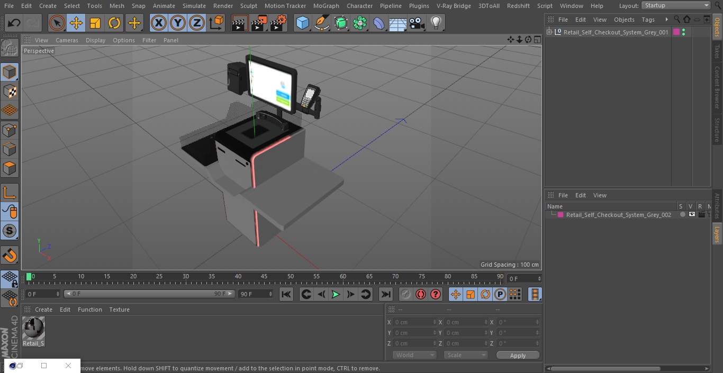Switch to Texture mode
723x373 pixels.
10,91
